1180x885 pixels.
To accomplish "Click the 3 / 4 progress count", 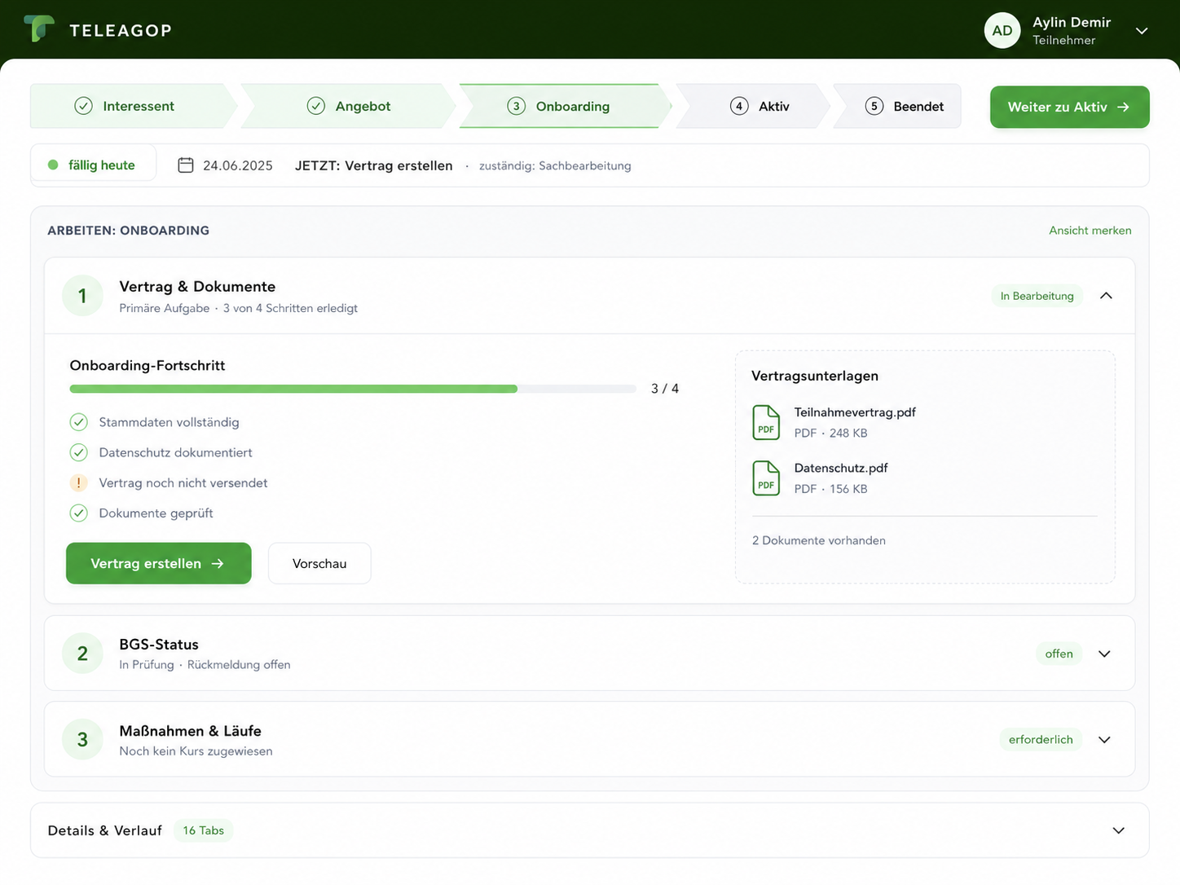I will (665, 389).
